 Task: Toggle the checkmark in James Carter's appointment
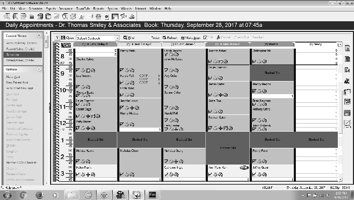click(x=210, y=95)
